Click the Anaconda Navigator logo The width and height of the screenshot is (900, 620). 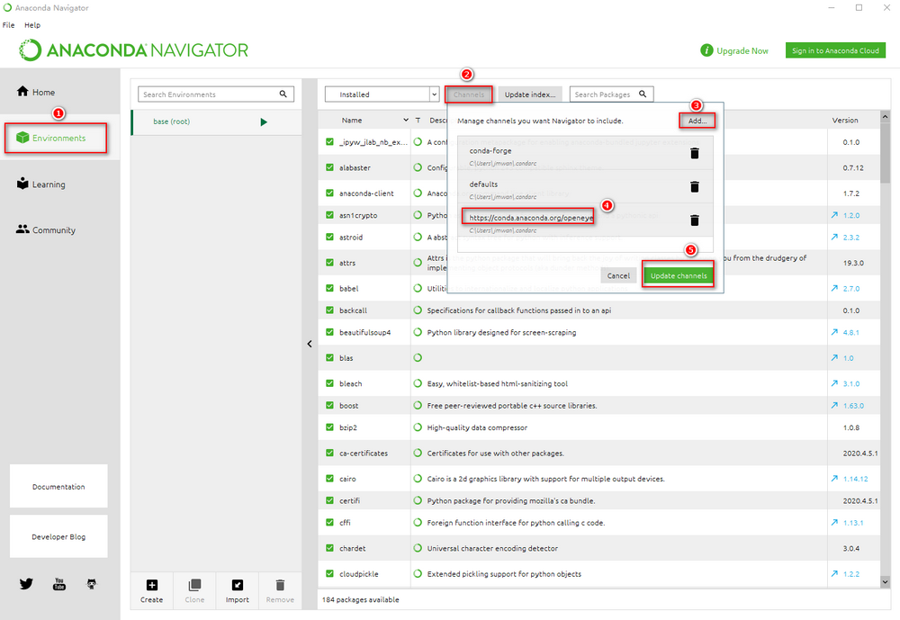[x=134, y=50]
